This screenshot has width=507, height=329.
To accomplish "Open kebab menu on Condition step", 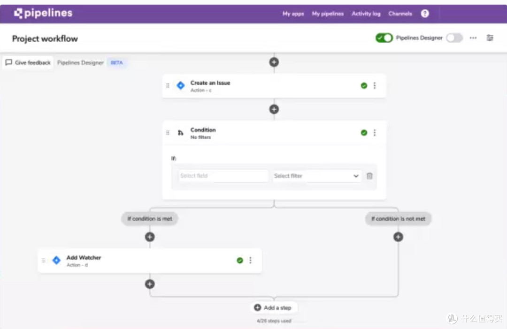I will click(375, 133).
